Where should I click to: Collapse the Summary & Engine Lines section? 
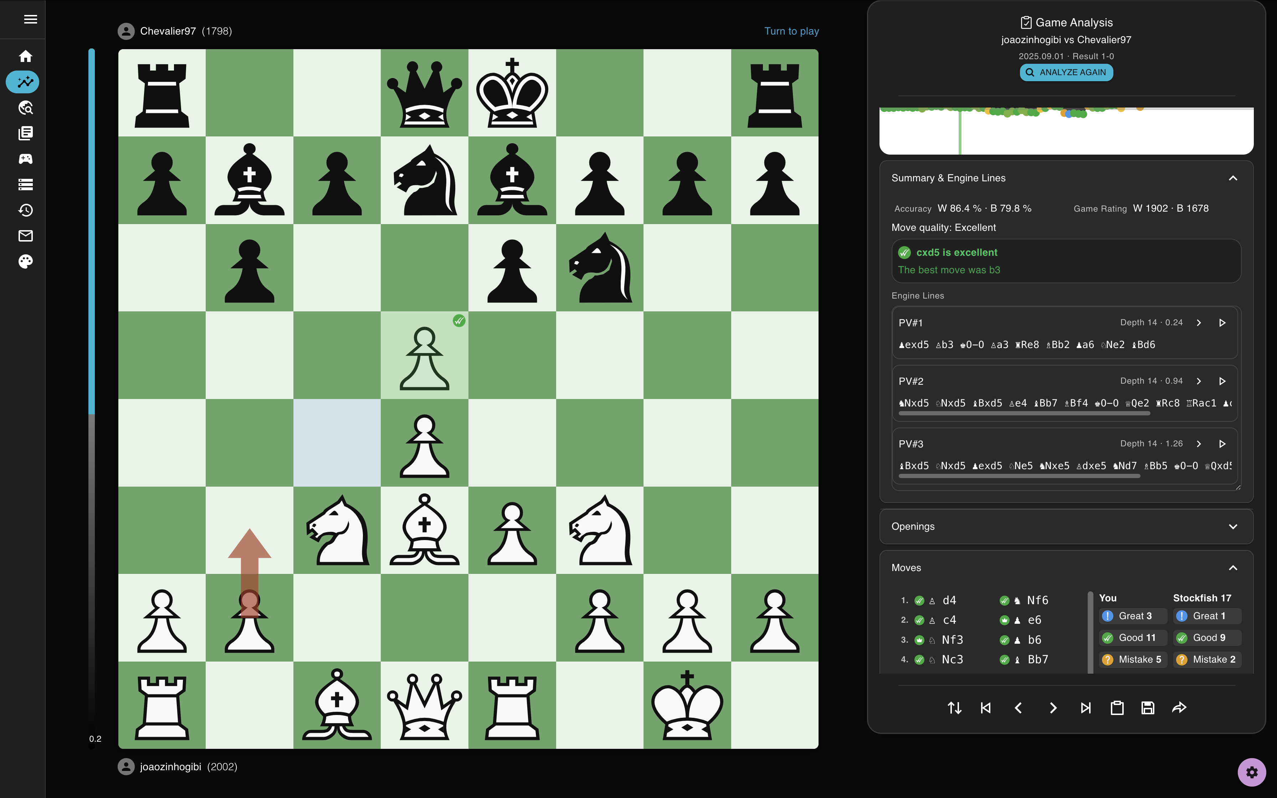[x=1233, y=178]
